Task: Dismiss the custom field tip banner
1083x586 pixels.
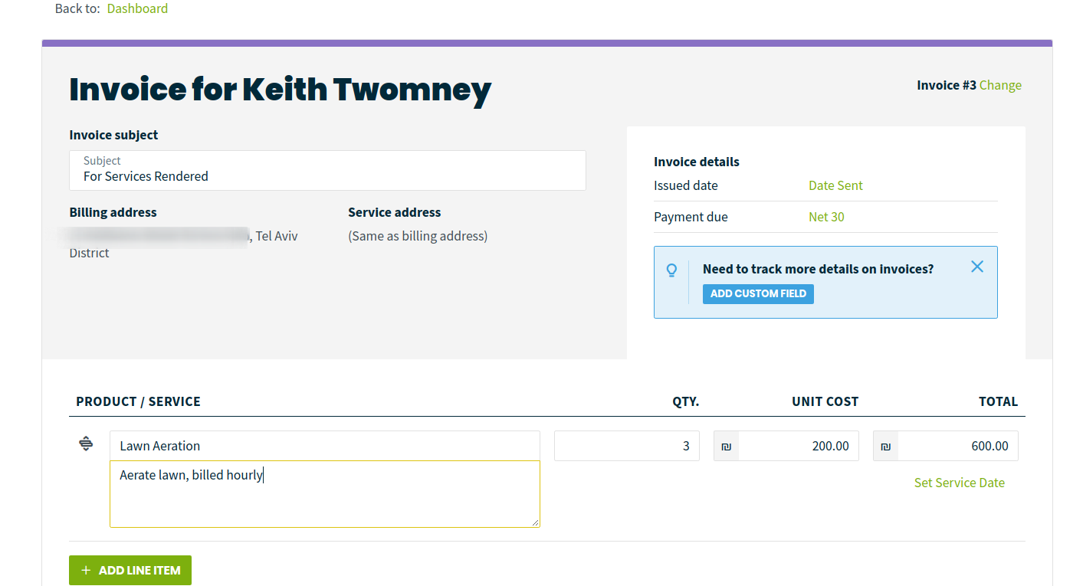Action: pyautogui.click(x=976, y=267)
